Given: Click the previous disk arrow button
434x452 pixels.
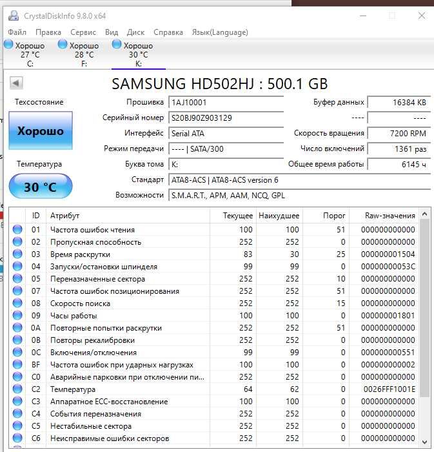Looking at the screenshot, I should (x=16, y=83).
